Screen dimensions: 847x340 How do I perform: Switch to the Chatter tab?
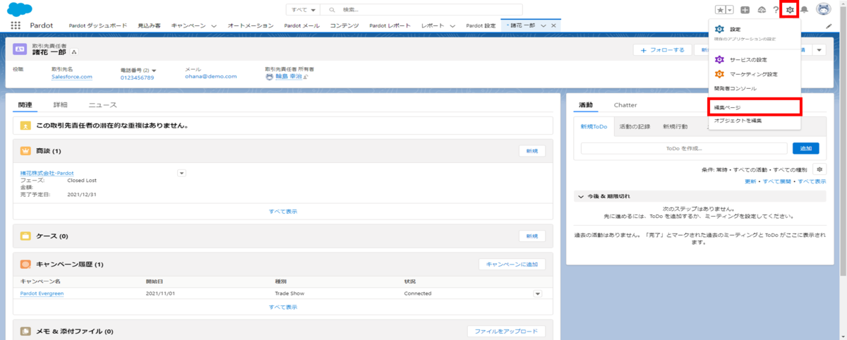point(625,104)
